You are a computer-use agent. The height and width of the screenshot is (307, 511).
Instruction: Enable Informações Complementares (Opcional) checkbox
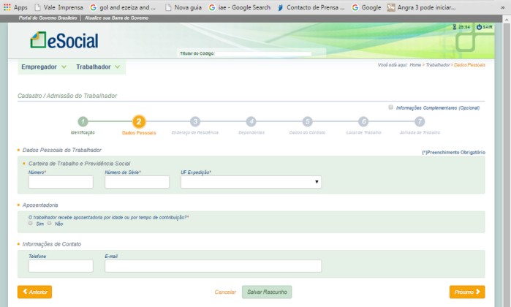tap(391, 107)
